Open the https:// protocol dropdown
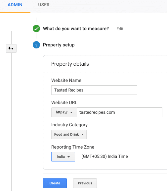167x191 pixels. tap(64, 112)
